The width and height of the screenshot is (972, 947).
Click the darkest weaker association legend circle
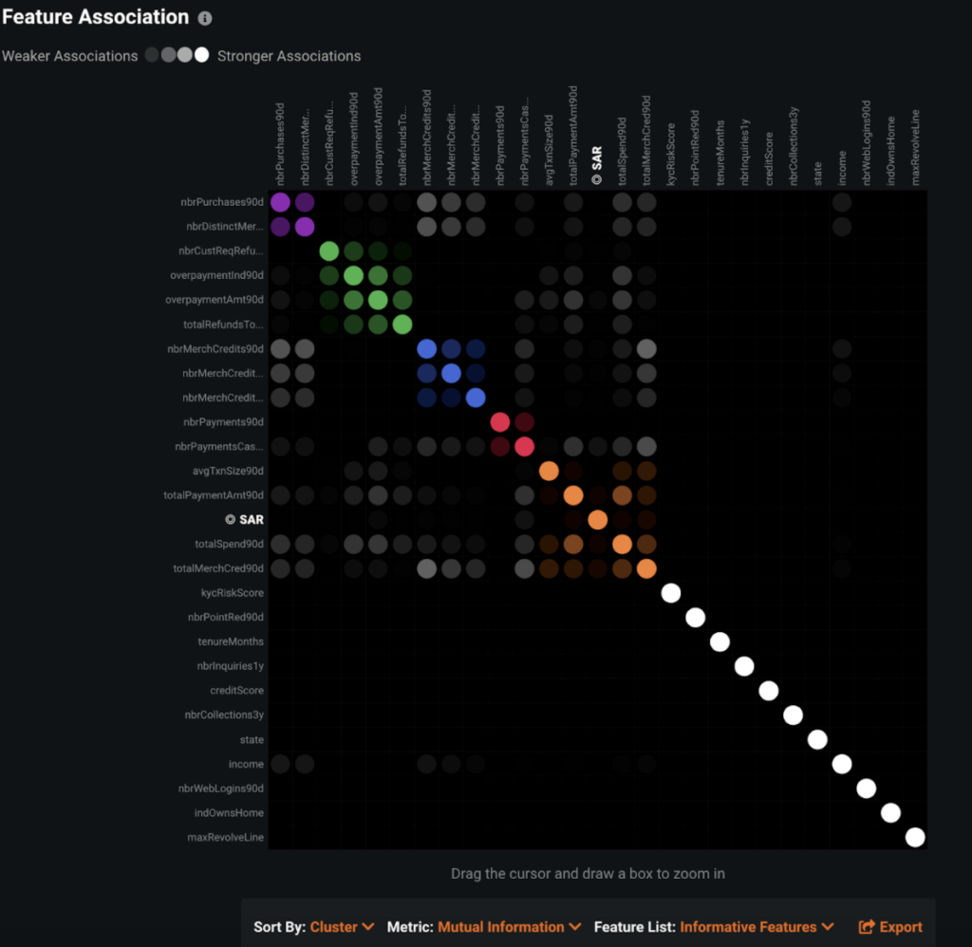pos(152,55)
